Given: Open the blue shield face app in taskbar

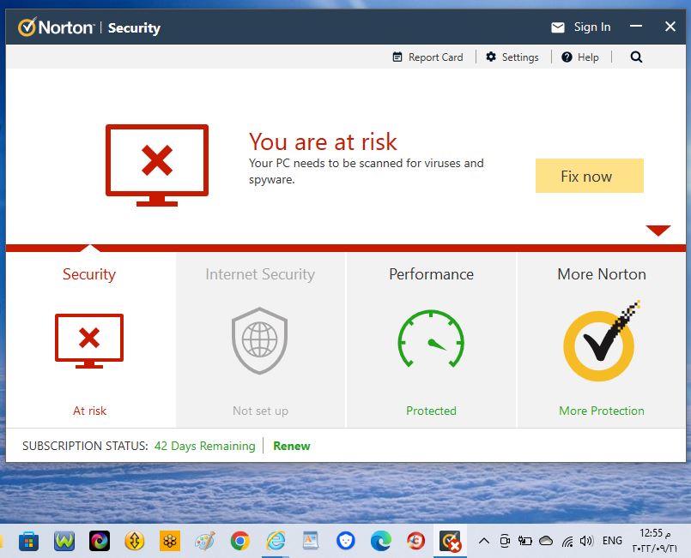Looking at the screenshot, I should point(345,541).
